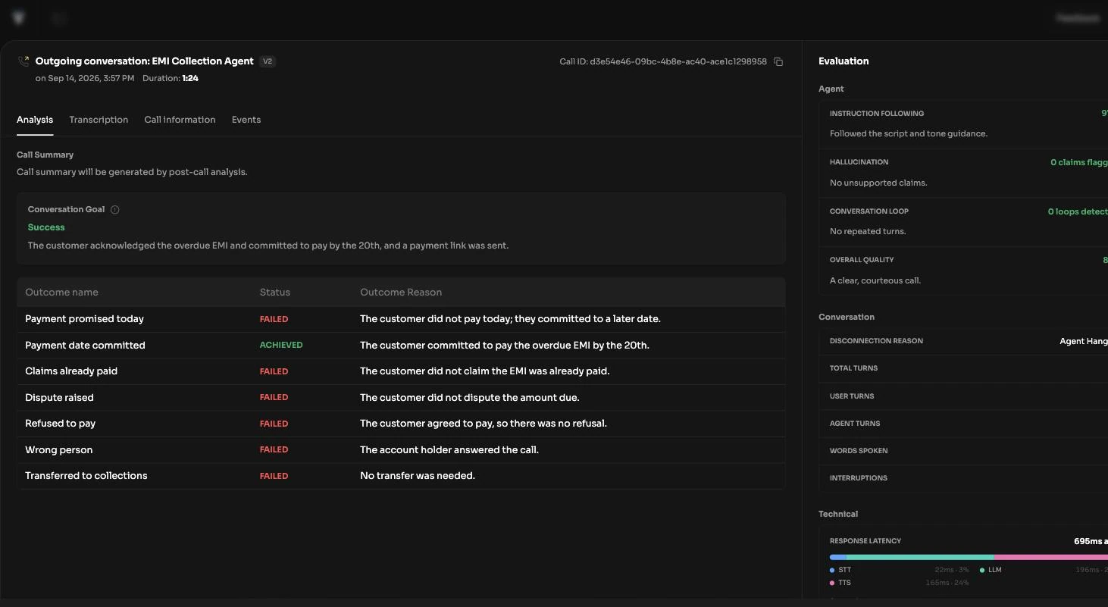View the Events tab
The width and height of the screenshot is (1108, 607).
pyautogui.click(x=246, y=120)
